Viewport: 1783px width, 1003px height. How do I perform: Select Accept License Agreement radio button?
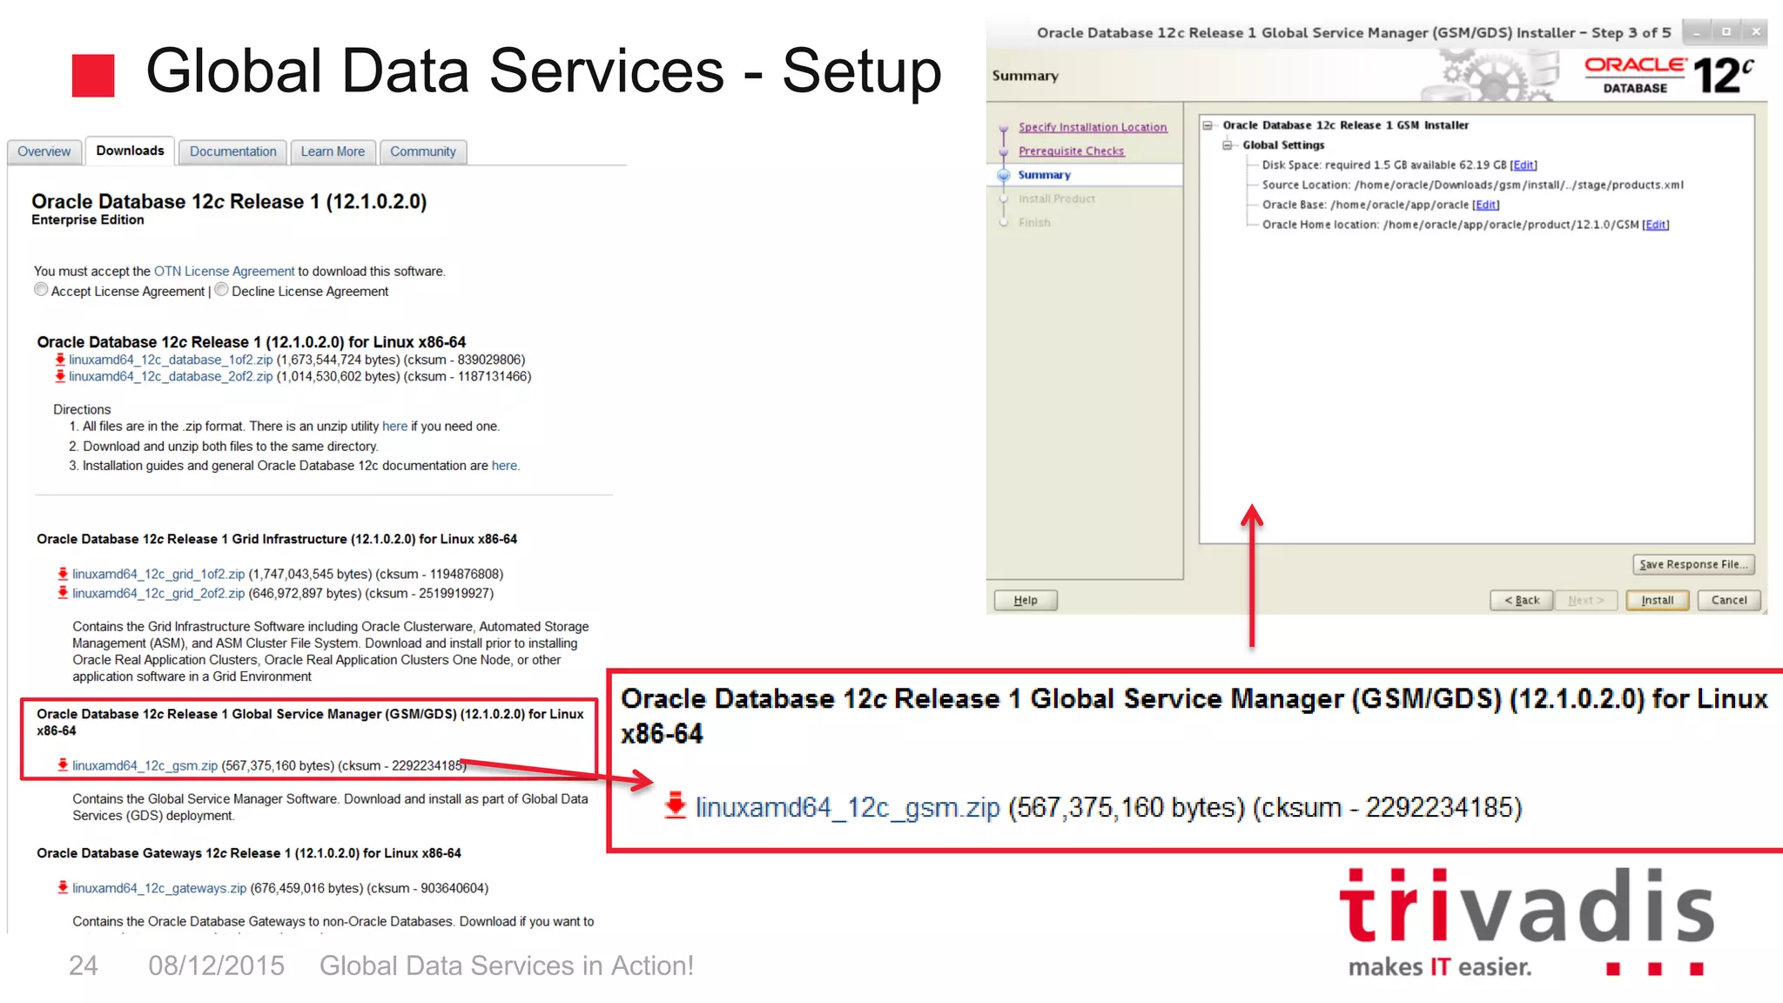coord(41,290)
